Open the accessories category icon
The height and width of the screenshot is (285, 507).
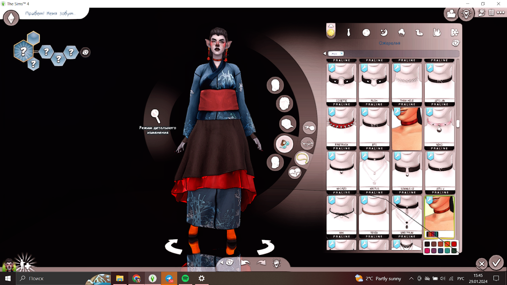[284, 144]
